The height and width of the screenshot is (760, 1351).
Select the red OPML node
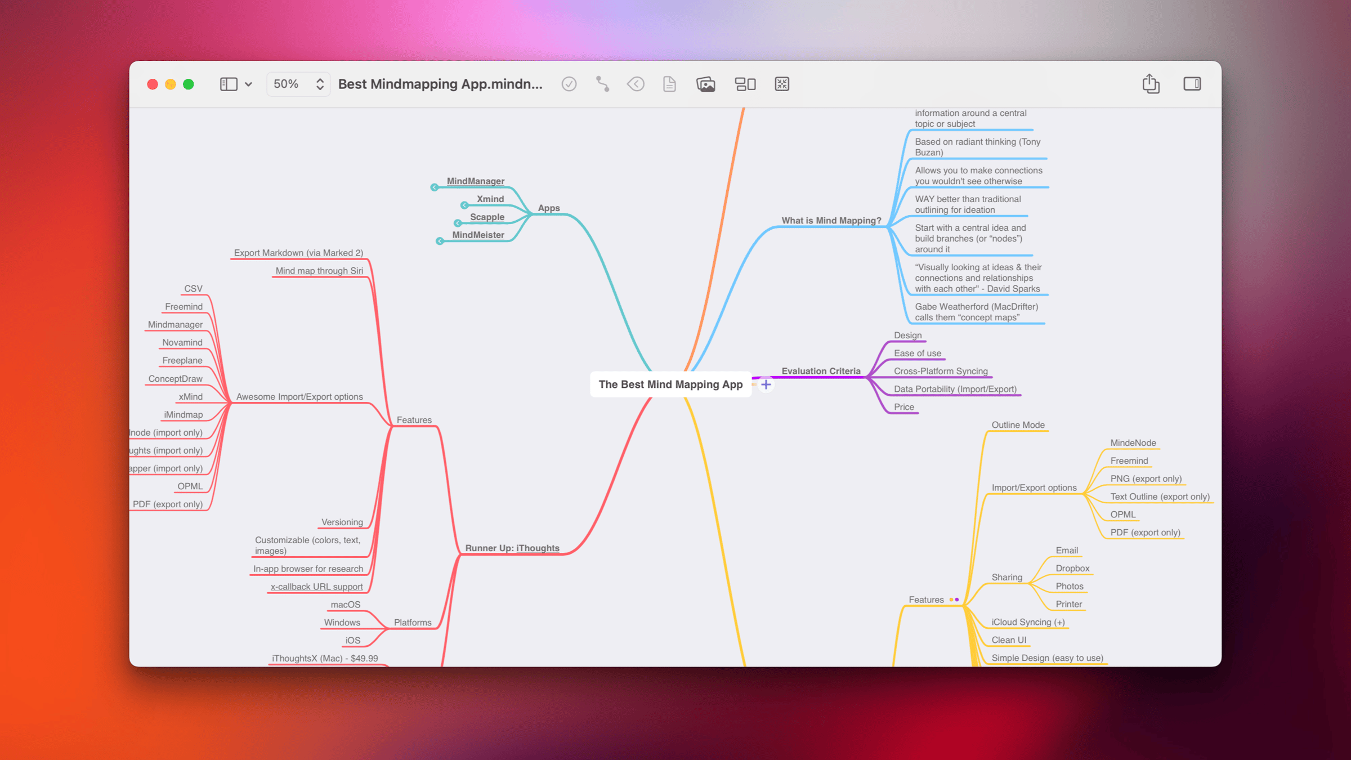click(x=190, y=486)
